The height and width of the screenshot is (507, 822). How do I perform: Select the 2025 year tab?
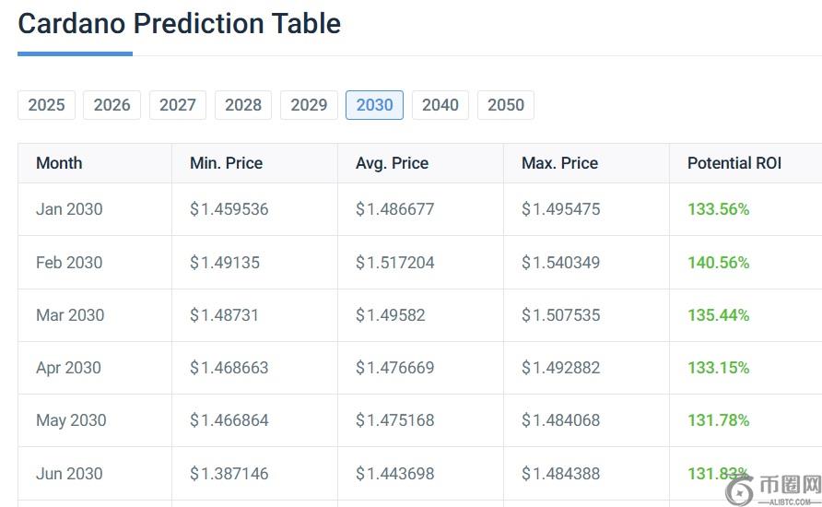[x=46, y=105]
